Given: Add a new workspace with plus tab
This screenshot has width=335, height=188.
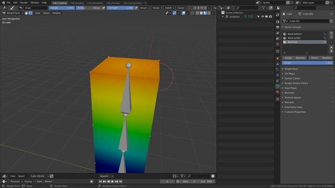Looking at the screenshot, I should pyautogui.click(x=146, y=3).
